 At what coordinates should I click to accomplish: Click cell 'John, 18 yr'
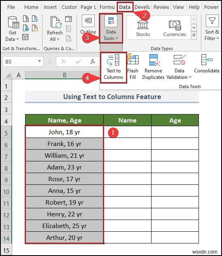point(64,132)
